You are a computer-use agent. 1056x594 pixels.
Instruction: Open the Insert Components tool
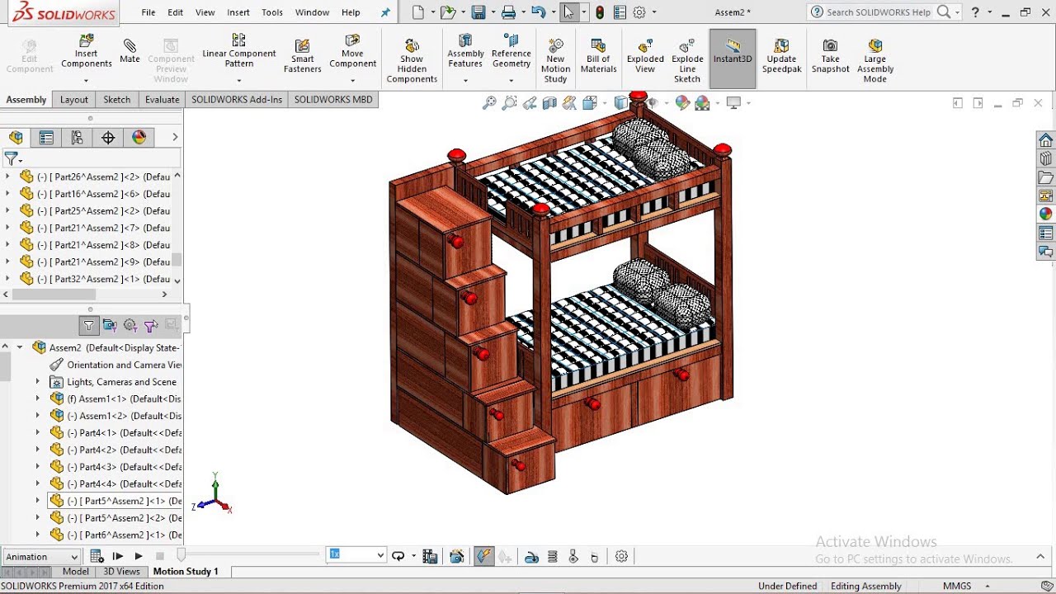coord(87,52)
